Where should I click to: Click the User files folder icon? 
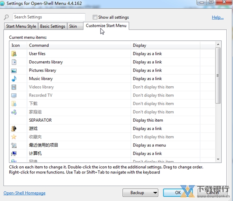[x=14, y=54]
